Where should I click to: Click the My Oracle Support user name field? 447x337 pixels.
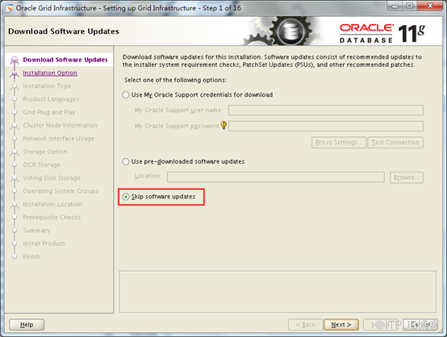(x=326, y=110)
